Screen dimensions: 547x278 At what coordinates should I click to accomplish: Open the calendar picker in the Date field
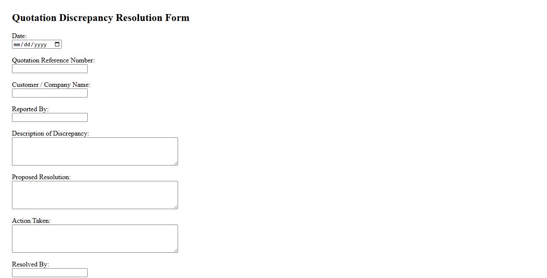(x=57, y=44)
